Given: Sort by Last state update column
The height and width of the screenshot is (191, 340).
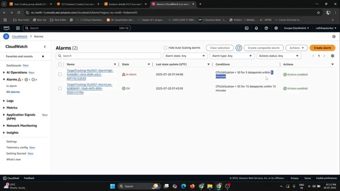Looking at the screenshot, I should [209, 64].
